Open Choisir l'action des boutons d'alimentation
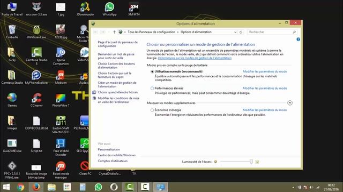The width and height of the screenshot is (343, 192). point(116,66)
